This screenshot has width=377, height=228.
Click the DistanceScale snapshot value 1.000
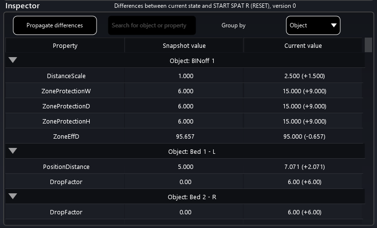[x=184, y=76]
